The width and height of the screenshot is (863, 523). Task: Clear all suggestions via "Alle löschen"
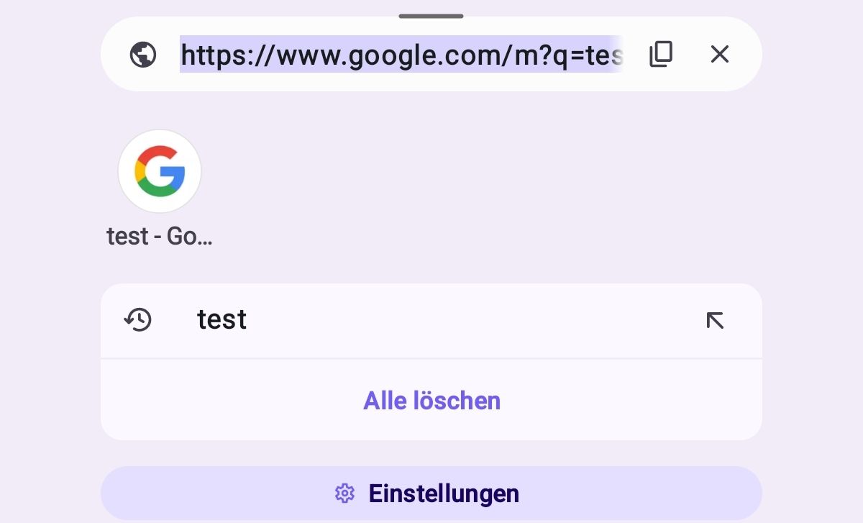click(x=431, y=401)
